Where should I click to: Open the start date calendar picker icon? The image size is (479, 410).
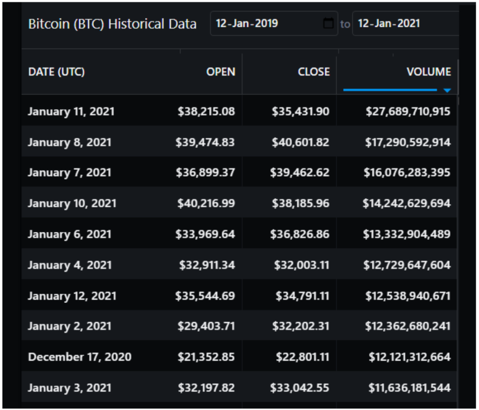[328, 24]
